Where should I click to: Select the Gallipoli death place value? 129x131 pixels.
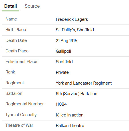click(x=63, y=51)
